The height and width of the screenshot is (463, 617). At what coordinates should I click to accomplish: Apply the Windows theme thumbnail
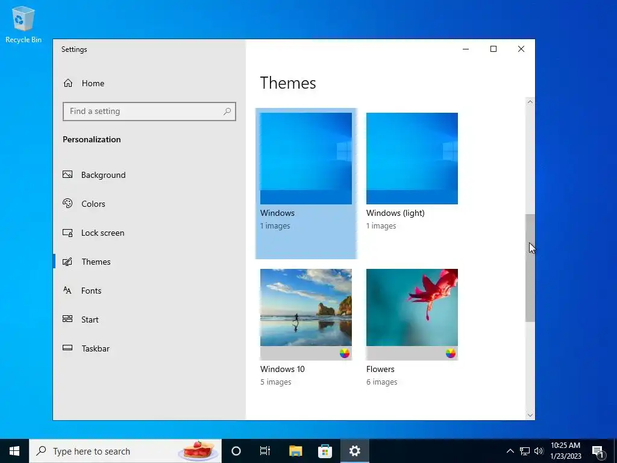(x=305, y=159)
